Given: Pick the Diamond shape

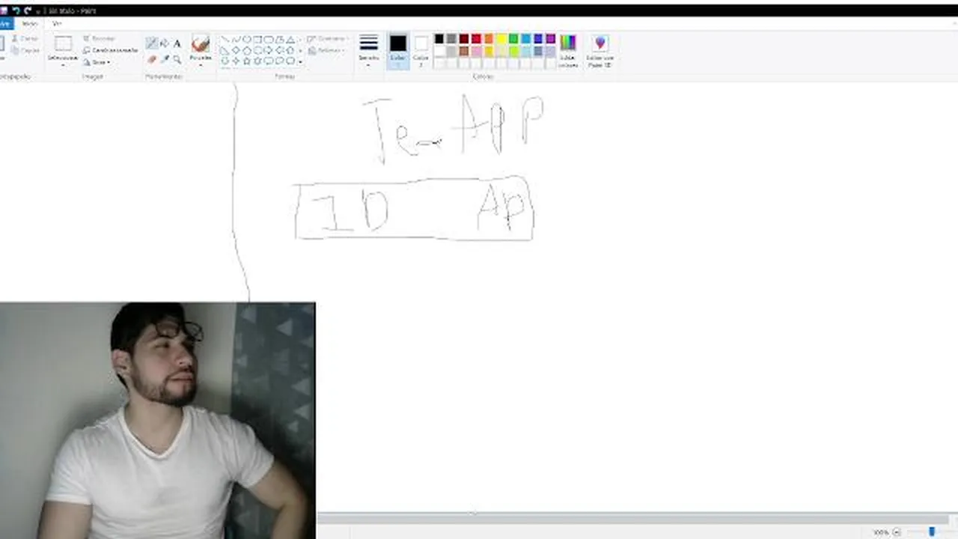Looking at the screenshot, I should 236,50.
